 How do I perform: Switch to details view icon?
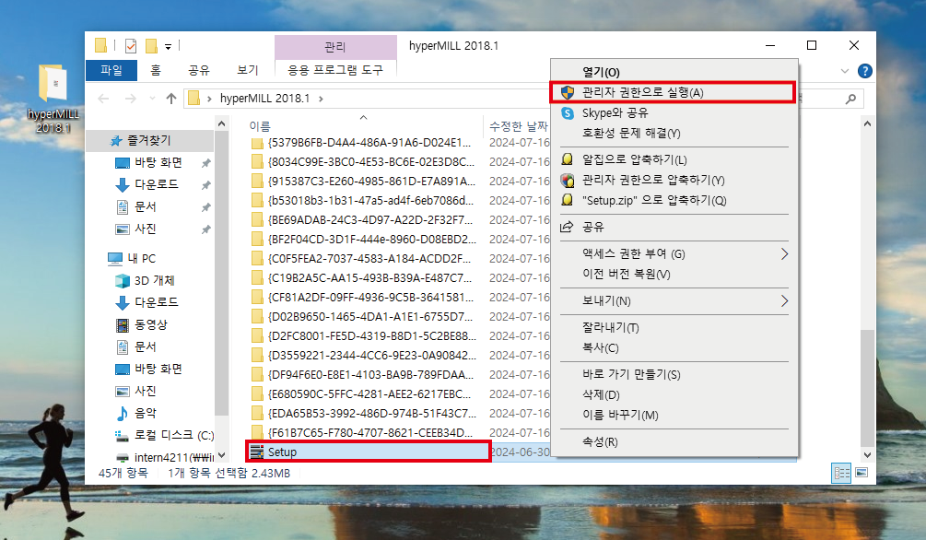841,473
